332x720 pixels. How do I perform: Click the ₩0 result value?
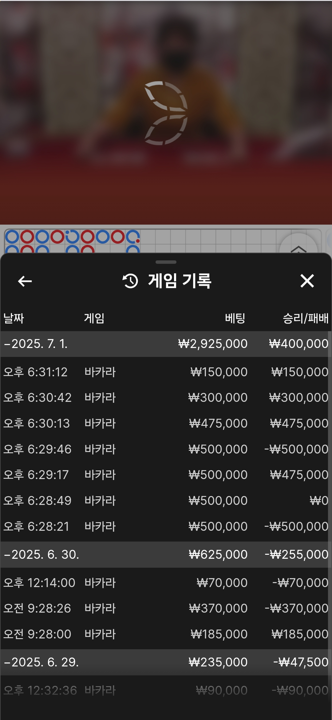(x=319, y=501)
